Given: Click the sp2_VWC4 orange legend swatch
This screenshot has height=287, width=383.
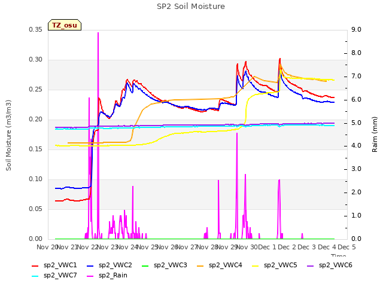Looking at the screenshot, I should click(200, 265).
